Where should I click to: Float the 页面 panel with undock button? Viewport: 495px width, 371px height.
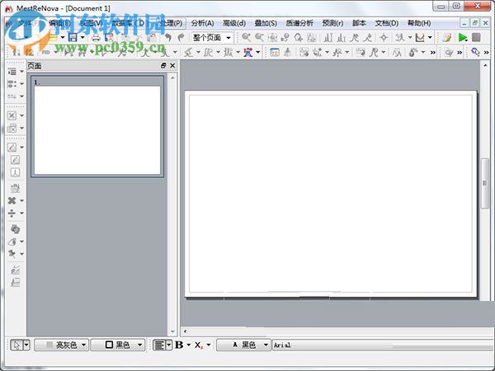tap(163, 66)
